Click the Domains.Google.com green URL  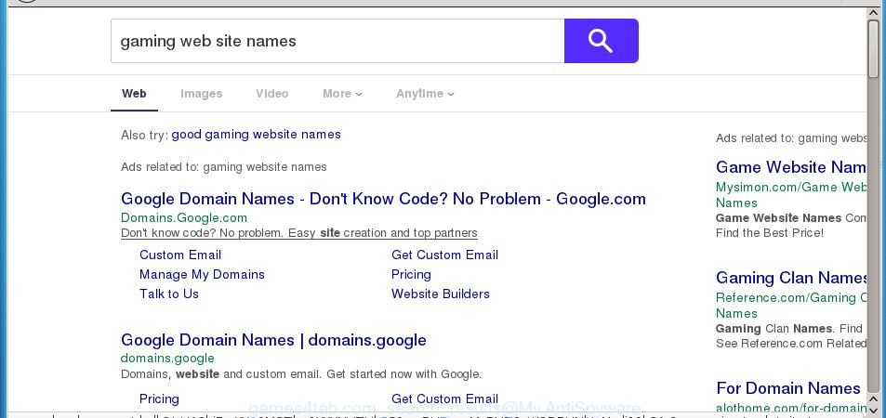[184, 217]
